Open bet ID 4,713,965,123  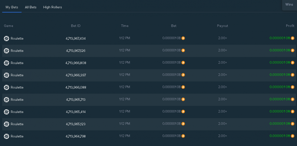(76, 124)
